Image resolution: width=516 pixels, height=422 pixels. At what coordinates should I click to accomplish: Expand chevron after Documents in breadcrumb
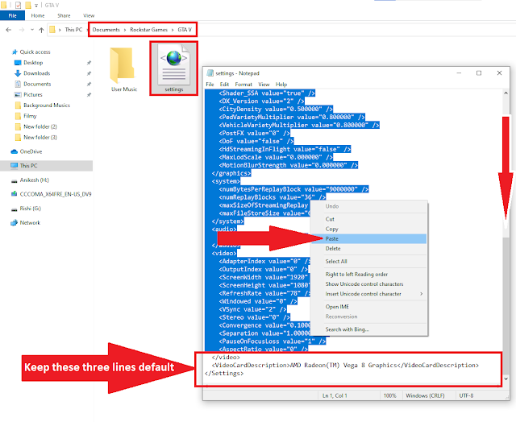coord(125,30)
